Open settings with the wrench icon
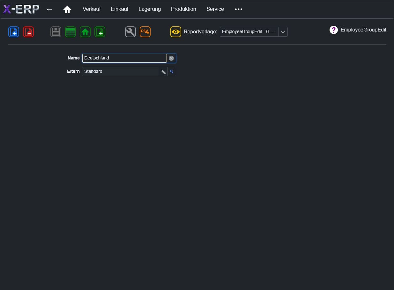The height and width of the screenshot is (290, 394). pos(130,32)
